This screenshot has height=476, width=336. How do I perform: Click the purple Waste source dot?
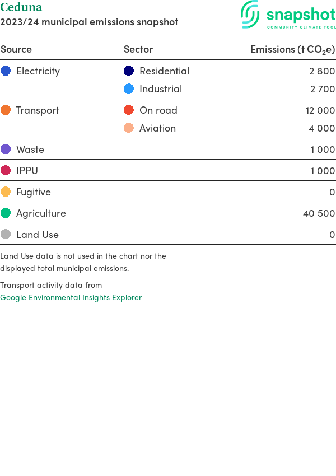coord(6,149)
